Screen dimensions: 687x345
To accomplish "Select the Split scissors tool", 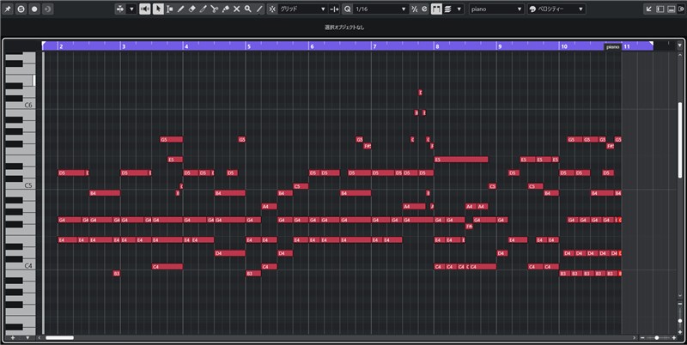I will (x=214, y=9).
